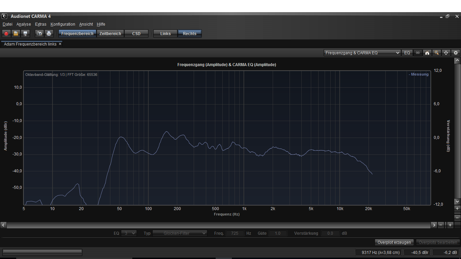461x259 pixels.
Task: Toggle the Rechts channel button
Action: coord(190,33)
